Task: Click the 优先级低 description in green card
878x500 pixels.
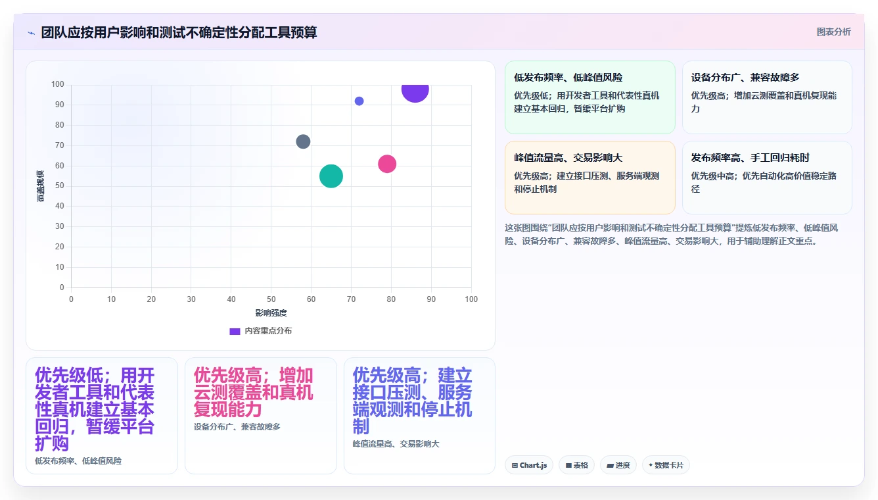Action: (x=587, y=102)
